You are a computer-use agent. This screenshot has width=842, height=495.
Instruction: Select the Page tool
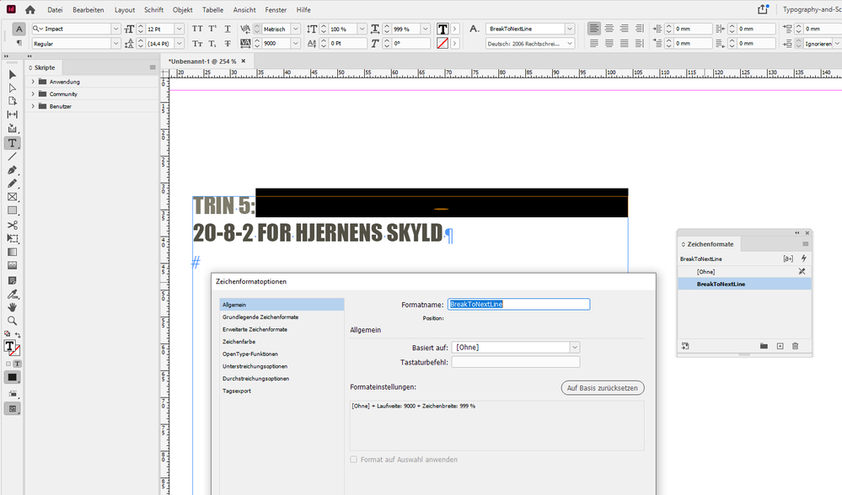13,101
